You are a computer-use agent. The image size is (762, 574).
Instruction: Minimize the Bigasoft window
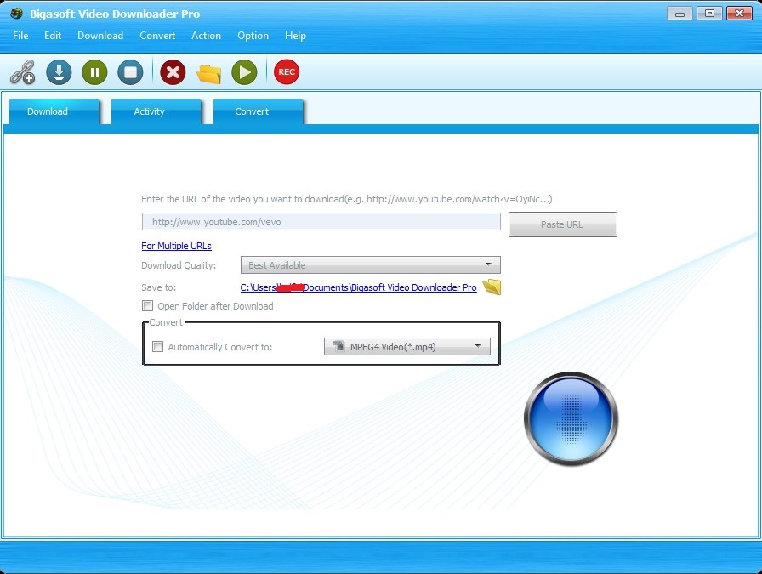[680, 13]
